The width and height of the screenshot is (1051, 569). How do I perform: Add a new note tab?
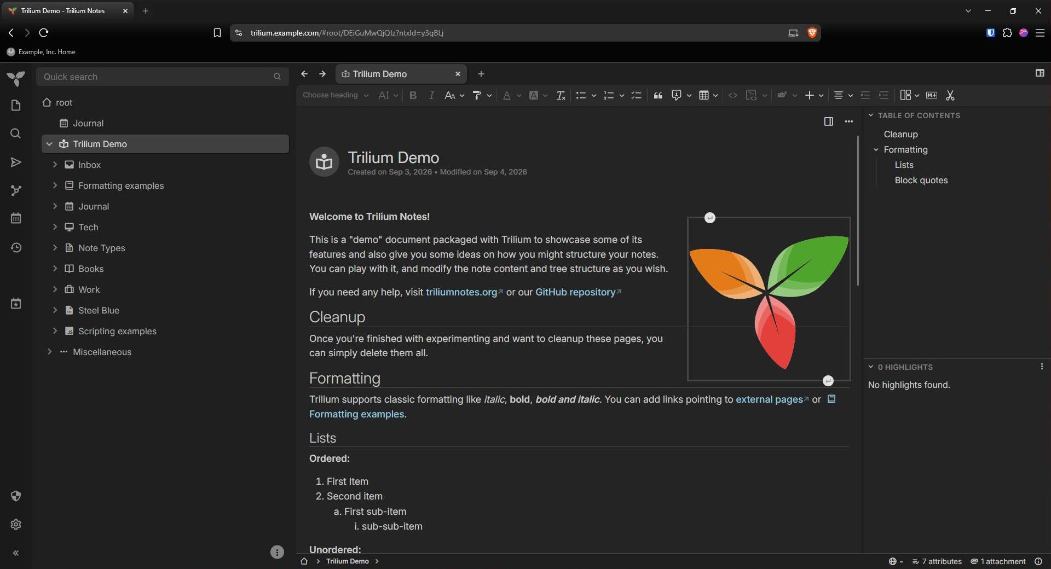(481, 74)
